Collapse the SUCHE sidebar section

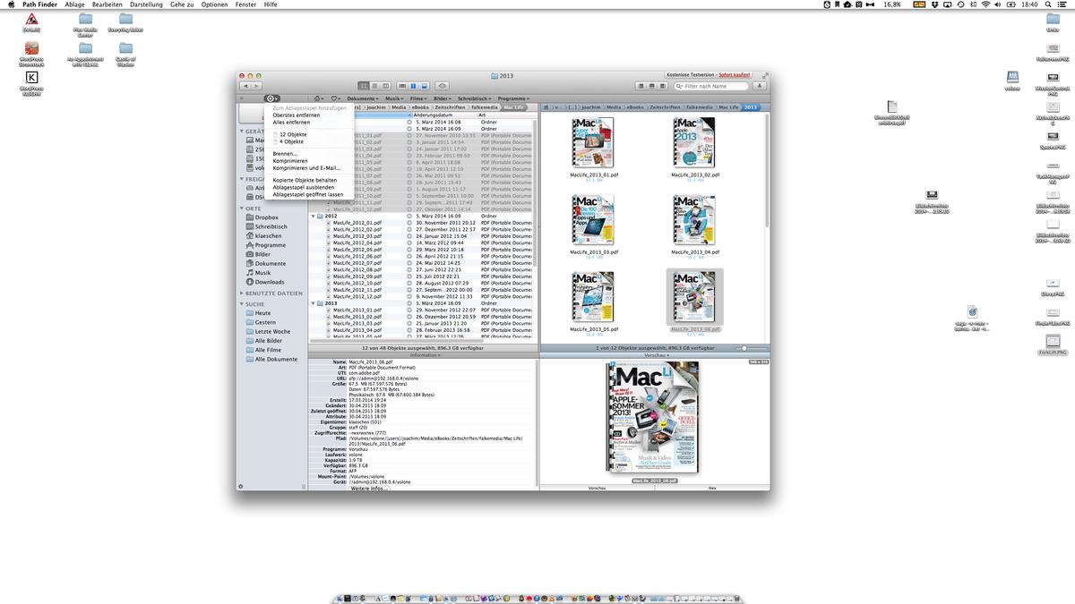pyautogui.click(x=242, y=304)
